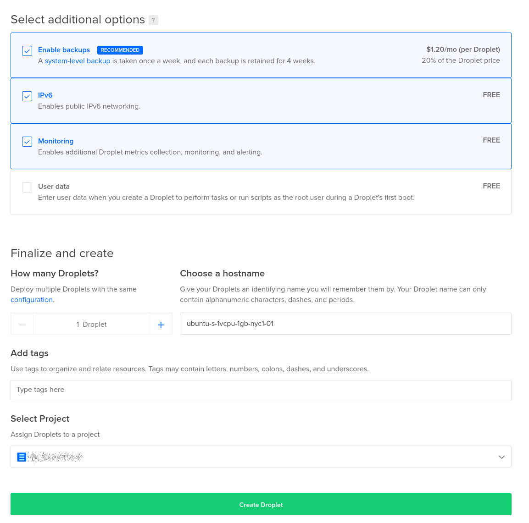Viewport: 529px width, 523px height.
Task: Click the Enable backups label
Action: click(64, 50)
